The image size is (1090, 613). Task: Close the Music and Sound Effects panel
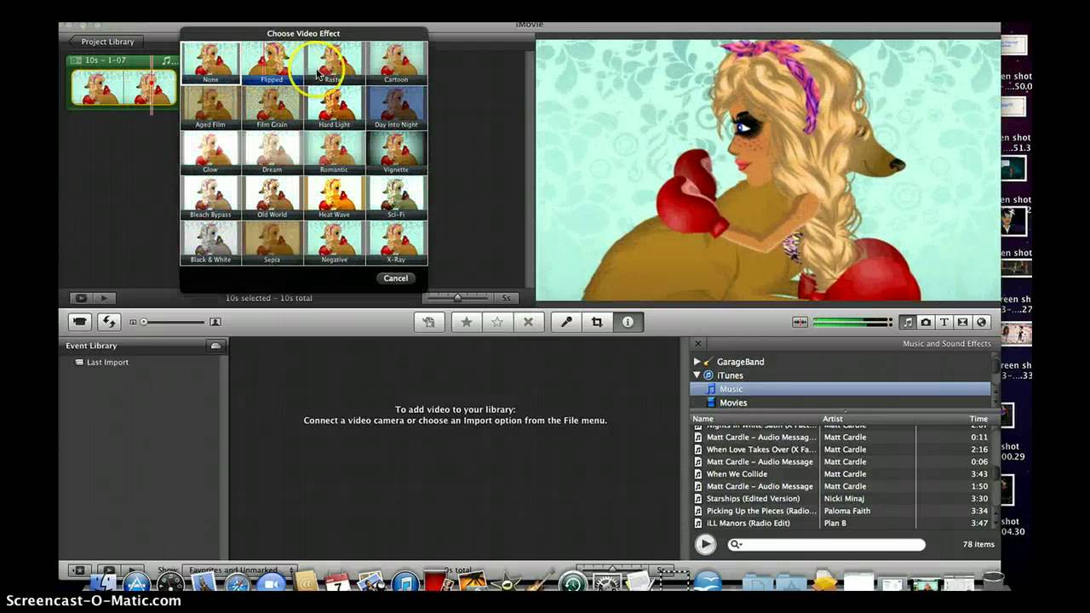tap(697, 343)
